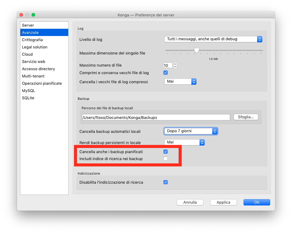
Task: Expand Cancella i vecchi file di log compressi dropdown
Action: pyautogui.click(x=180, y=81)
